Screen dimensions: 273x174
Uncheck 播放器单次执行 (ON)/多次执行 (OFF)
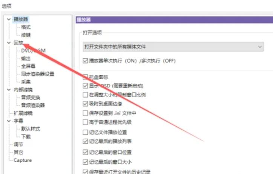(x=85, y=61)
